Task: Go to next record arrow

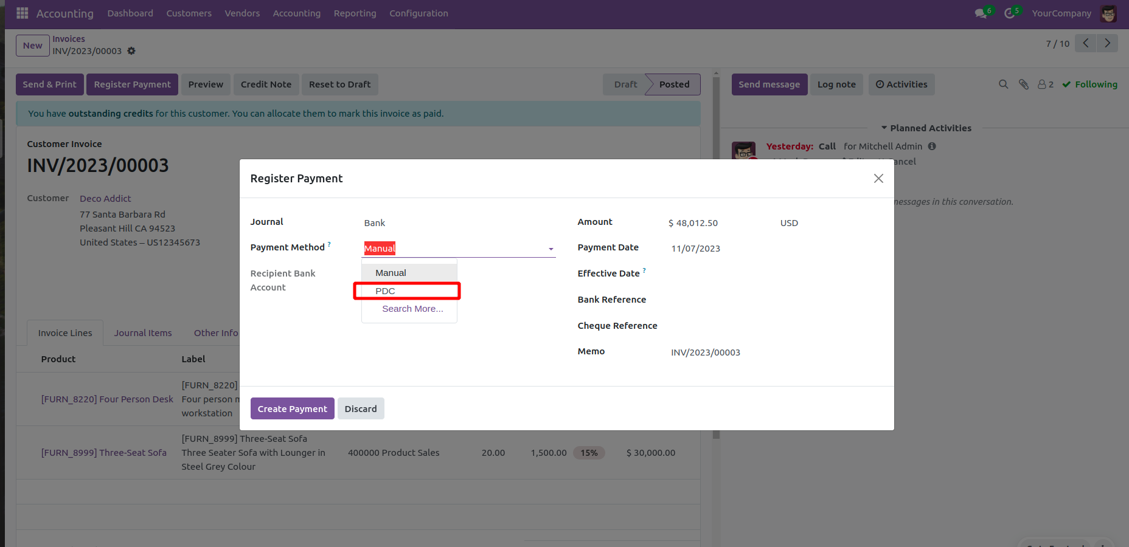Action: [1107, 43]
